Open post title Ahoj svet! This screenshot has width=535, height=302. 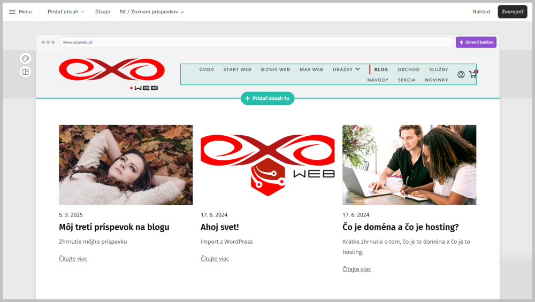[220, 227]
